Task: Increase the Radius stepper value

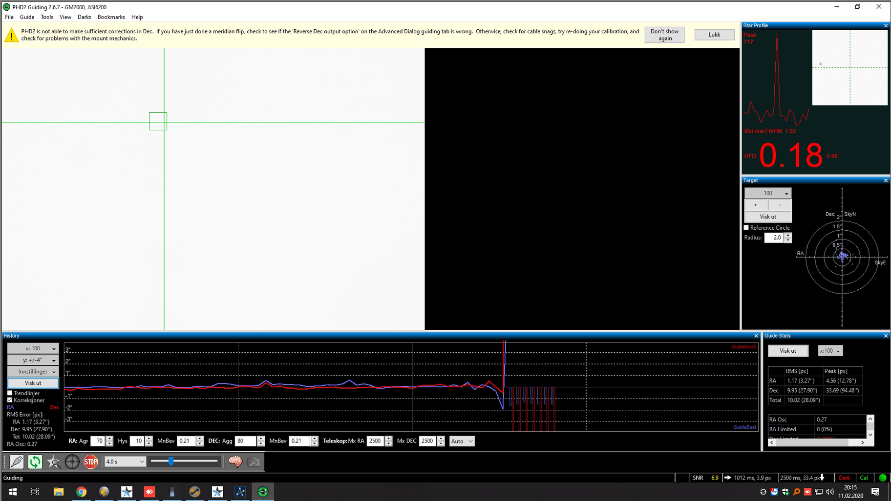Action: click(787, 235)
